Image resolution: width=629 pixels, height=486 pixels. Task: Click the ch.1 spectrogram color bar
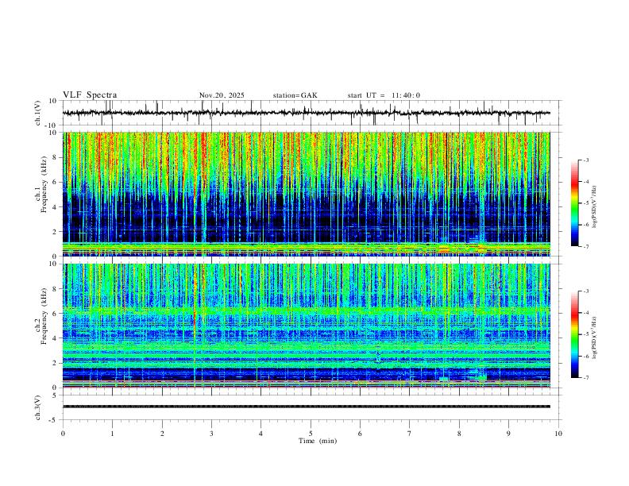(x=575, y=203)
